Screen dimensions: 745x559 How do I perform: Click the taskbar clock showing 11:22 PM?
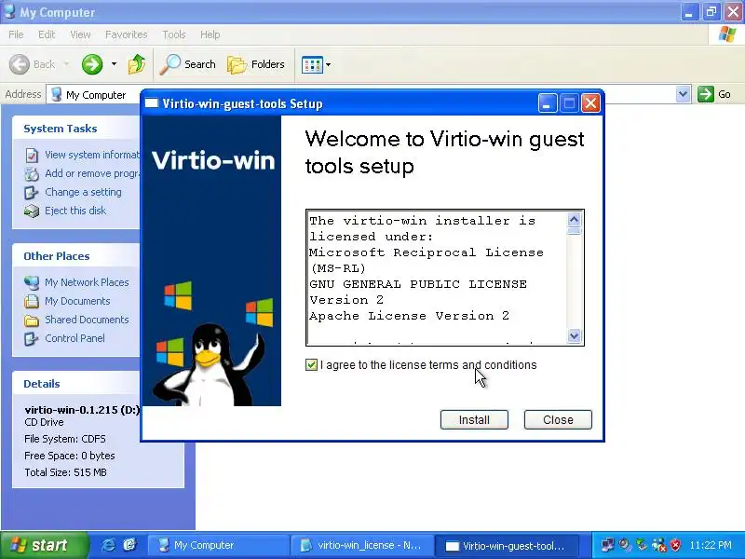[711, 545]
